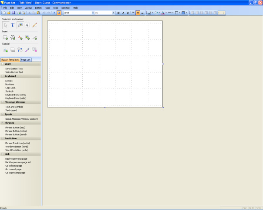Open the line style dropdown arrow
Image resolution: width=263 pixels, height=210 pixels.
tap(173, 13)
